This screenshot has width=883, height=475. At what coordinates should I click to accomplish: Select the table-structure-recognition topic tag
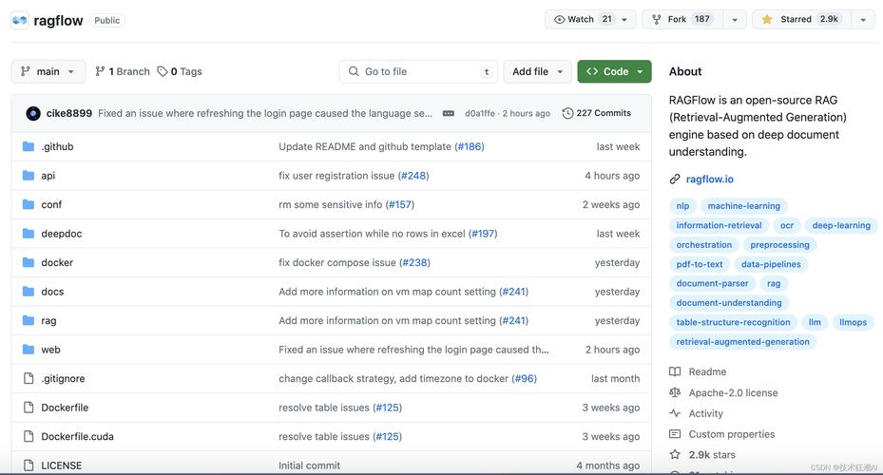pos(733,322)
